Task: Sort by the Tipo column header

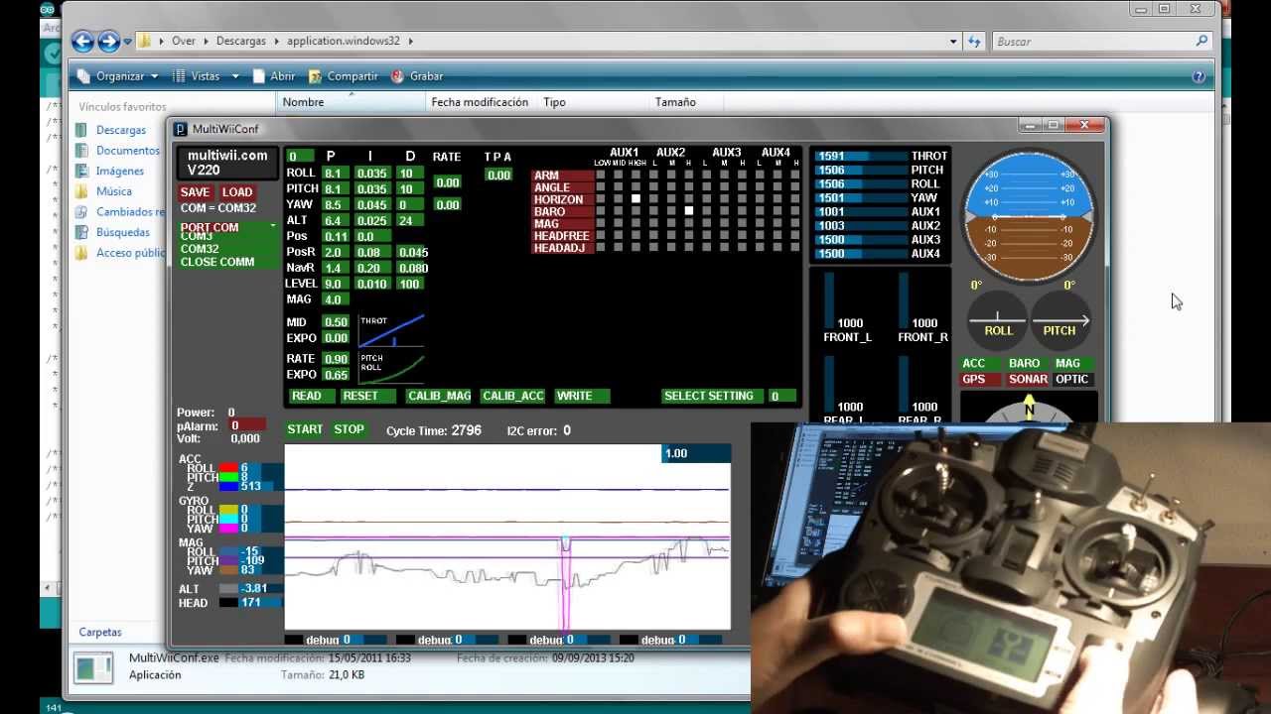Action: [592, 102]
